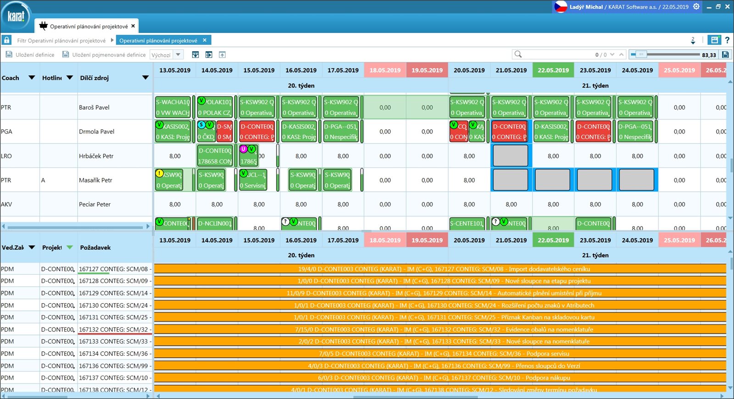Expand the Dílčí zdroj column dropdown

pyautogui.click(x=145, y=78)
